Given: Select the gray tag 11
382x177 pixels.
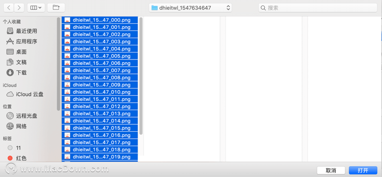Looking at the screenshot, I should pos(15,147).
